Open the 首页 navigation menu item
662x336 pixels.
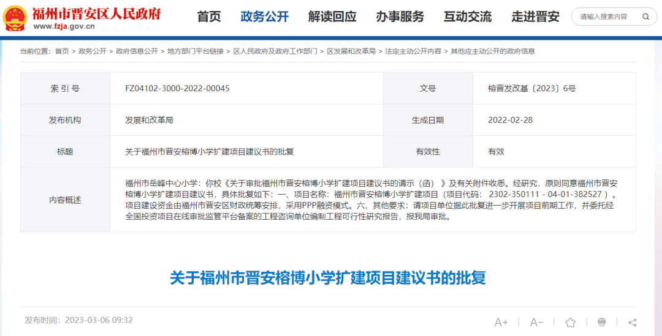[209, 17]
